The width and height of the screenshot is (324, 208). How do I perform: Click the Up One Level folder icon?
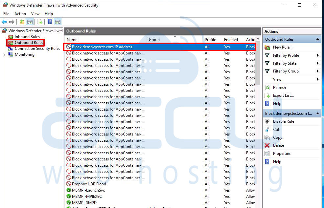tap(22, 22)
